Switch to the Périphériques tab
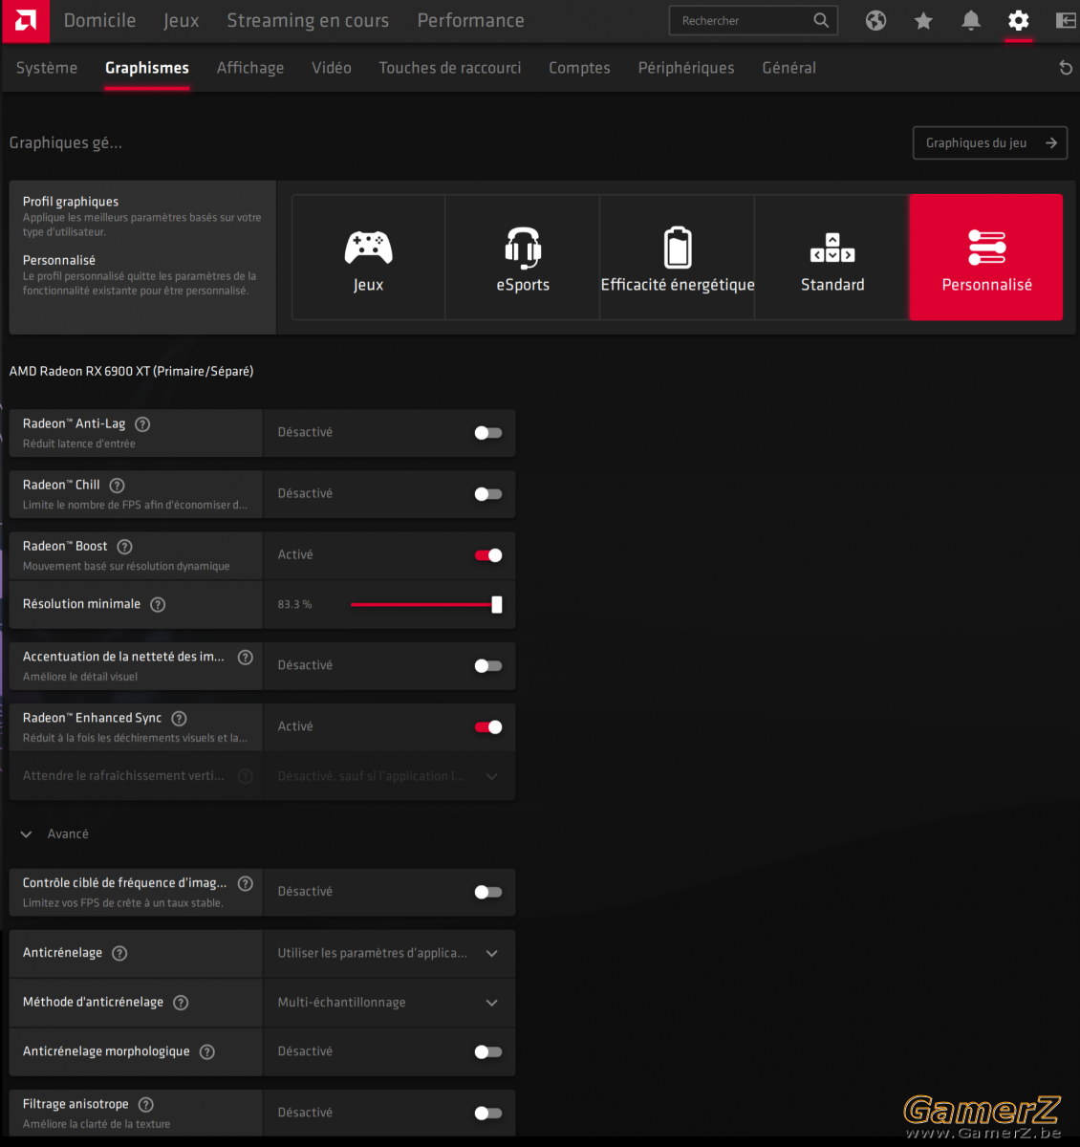The width and height of the screenshot is (1080, 1147). [x=686, y=68]
